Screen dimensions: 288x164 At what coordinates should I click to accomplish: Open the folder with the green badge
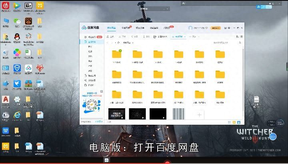(x=117, y=54)
